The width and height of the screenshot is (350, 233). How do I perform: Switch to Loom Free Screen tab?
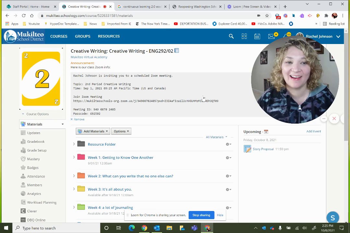click(x=252, y=7)
